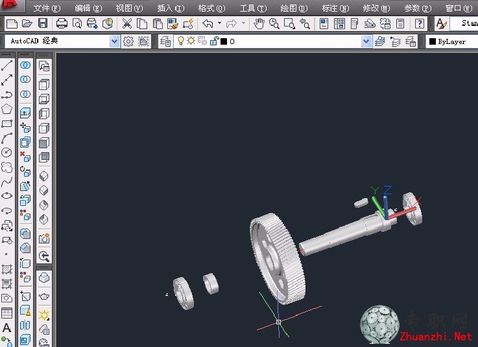Toggle layer 0 freeze sun icon
This screenshot has width=478, height=347.
point(191,41)
